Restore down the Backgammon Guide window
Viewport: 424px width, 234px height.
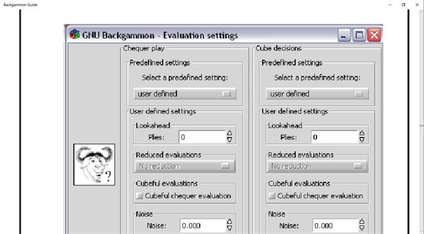click(404, 5)
